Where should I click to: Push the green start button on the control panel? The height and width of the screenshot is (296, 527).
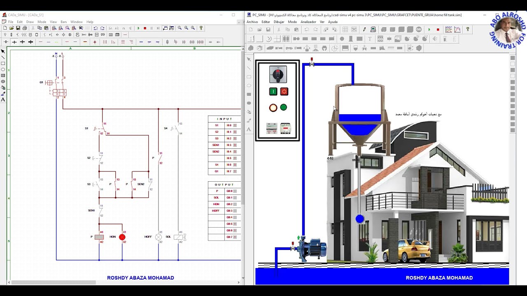click(273, 92)
